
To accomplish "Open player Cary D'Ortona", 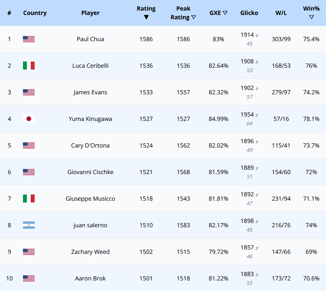I will (x=90, y=145).
